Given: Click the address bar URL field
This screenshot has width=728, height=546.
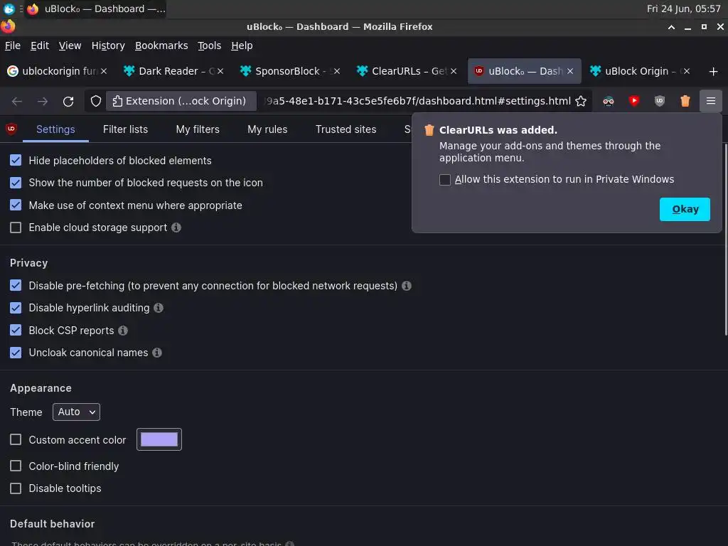Looking at the screenshot, I should 418,101.
